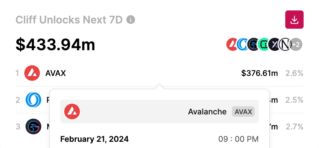The height and width of the screenshot is (148, 319).
Task: Download the cliff unlocks data
Action: coord(294,20)
